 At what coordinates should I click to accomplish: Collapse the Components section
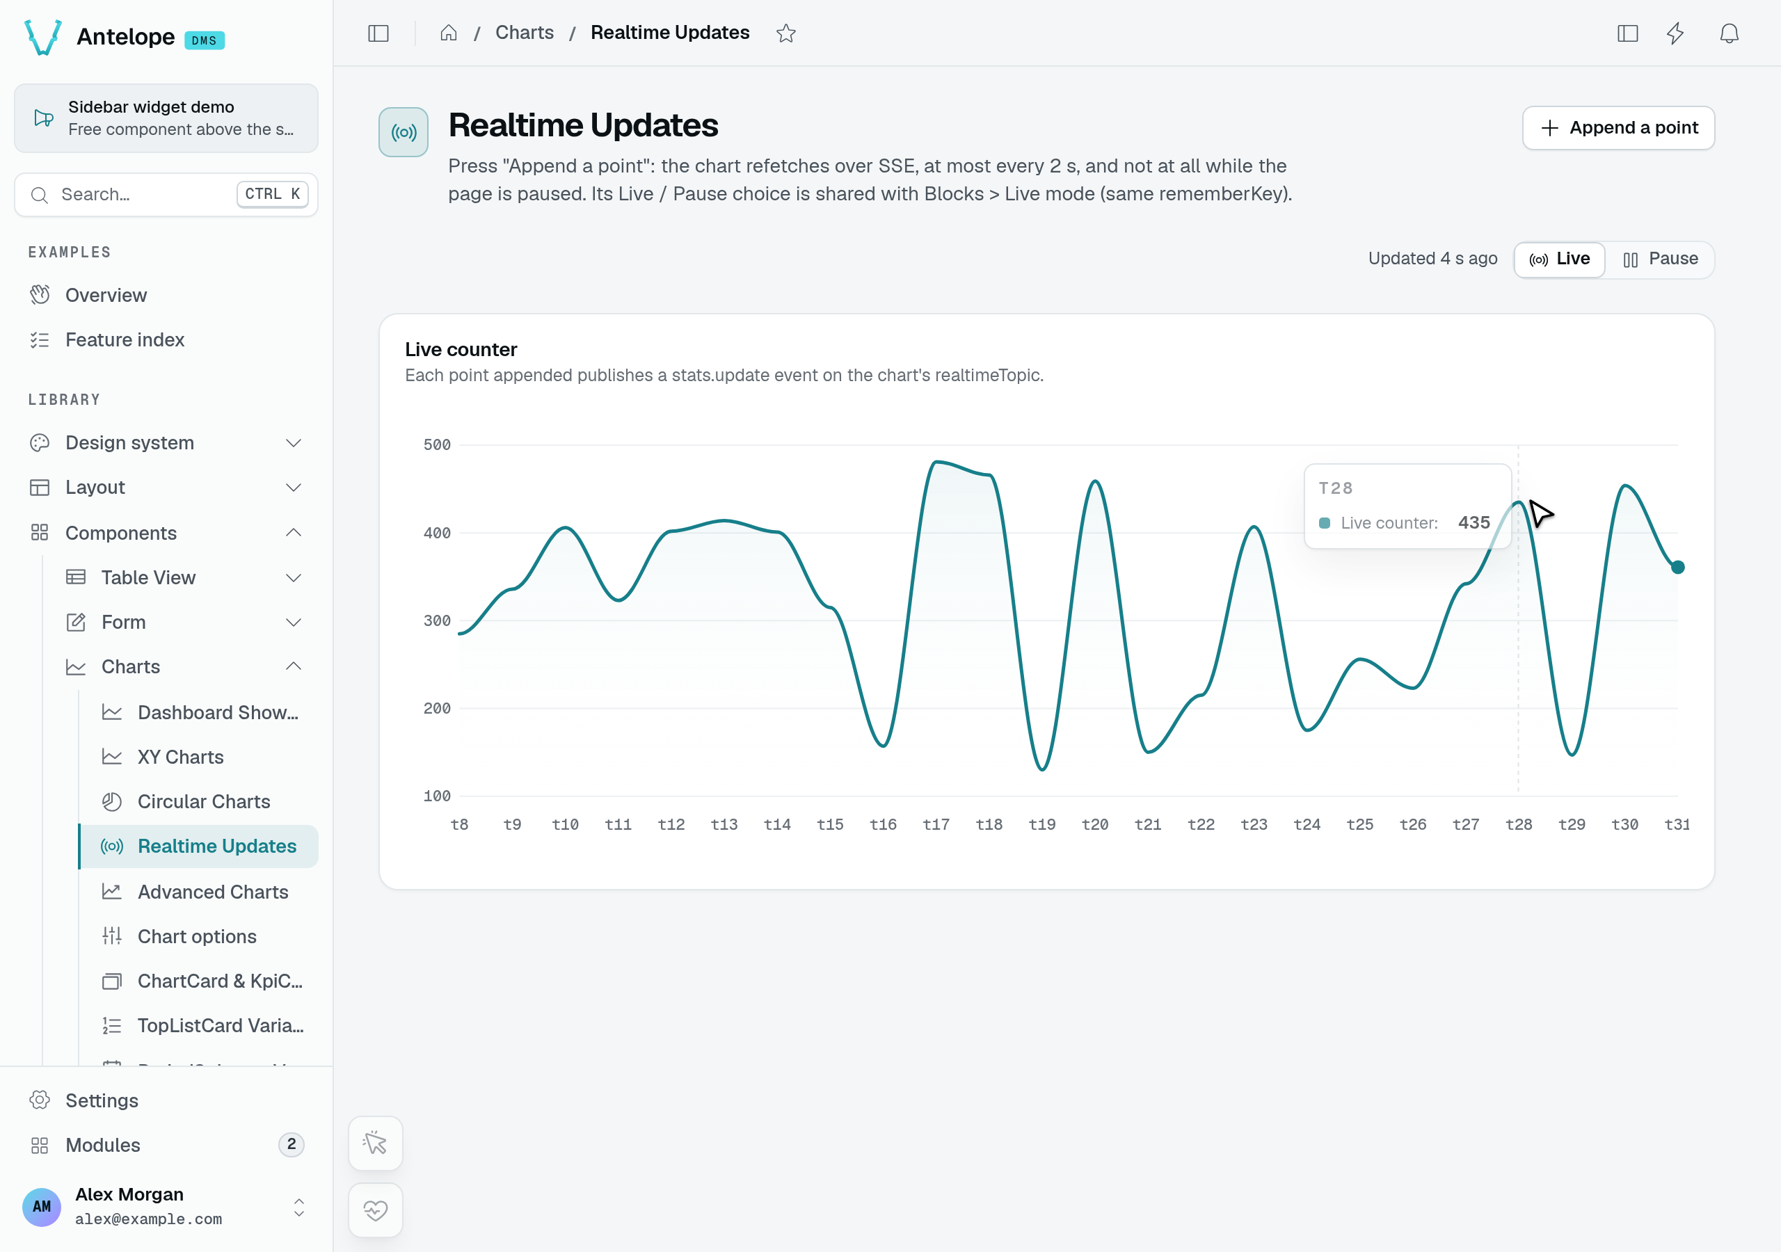click(166, 533)
